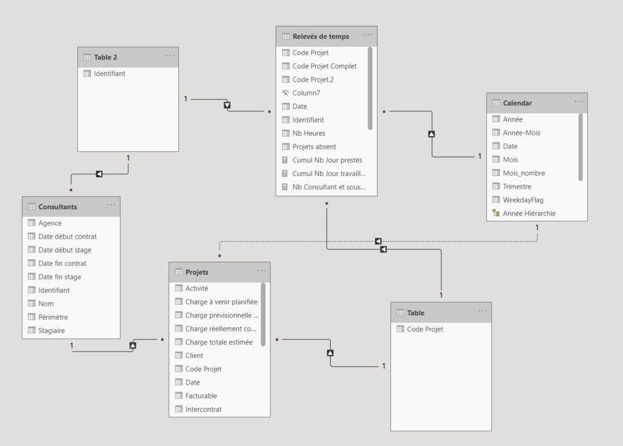This screenshot has width=623, height=446.
Task: Select the filter arrow on the Projets-Table relationship
Action: pyautogui.click(x=330, y=353)
